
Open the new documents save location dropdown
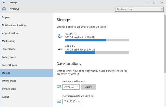[72, 101]
